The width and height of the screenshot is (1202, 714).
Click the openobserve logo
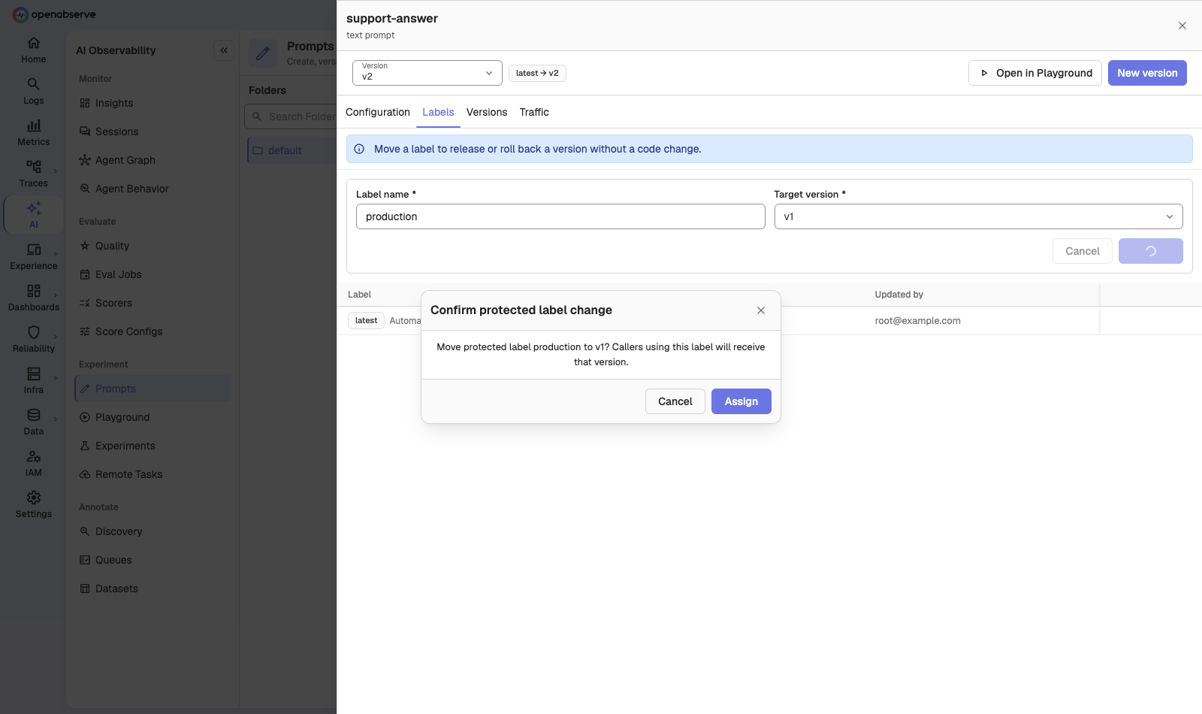tap(54, 14)
